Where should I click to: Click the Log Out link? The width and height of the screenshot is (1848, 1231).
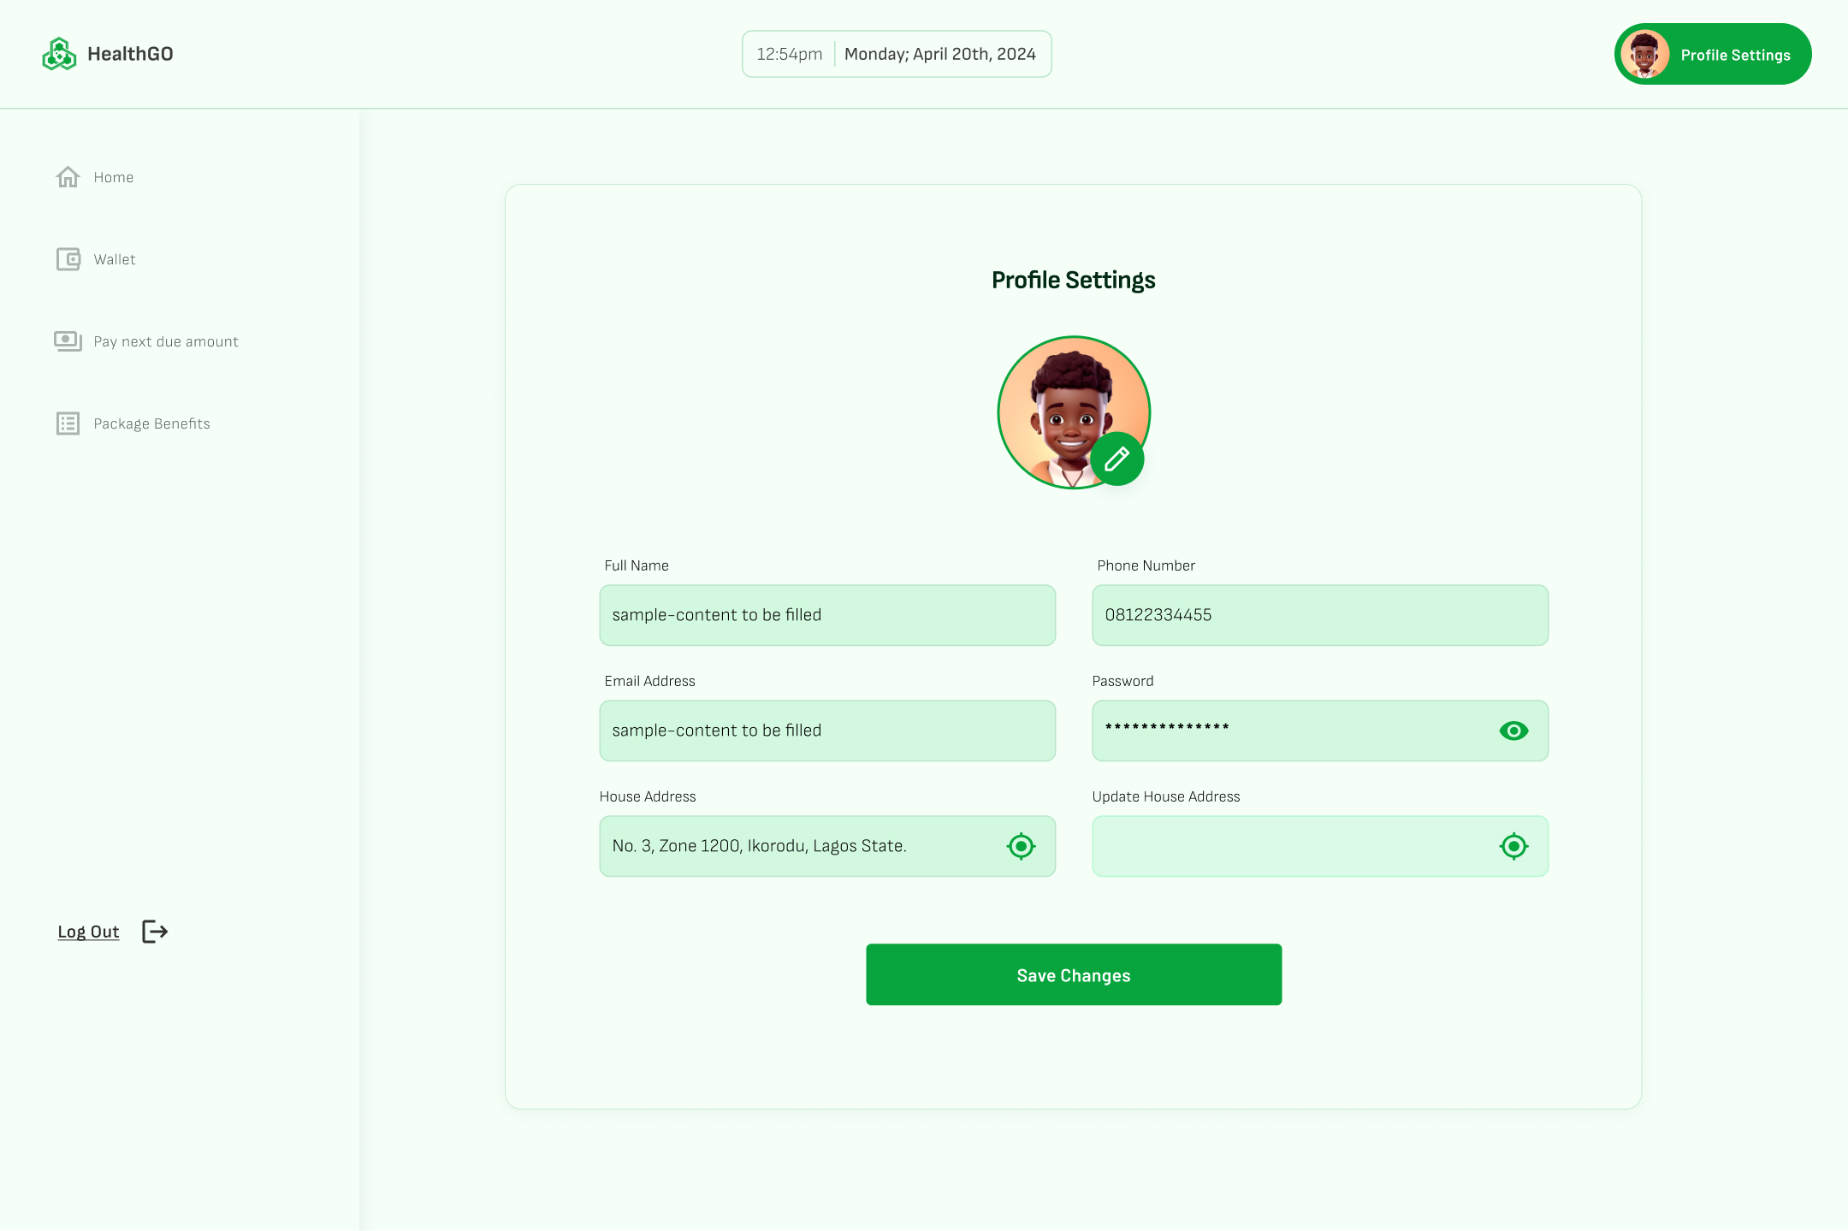(x=88, y=932)
